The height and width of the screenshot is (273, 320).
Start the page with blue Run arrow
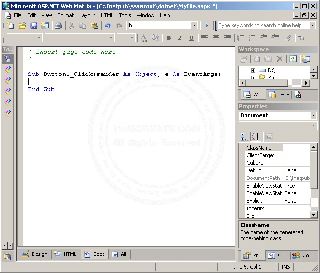pos(207,26)
